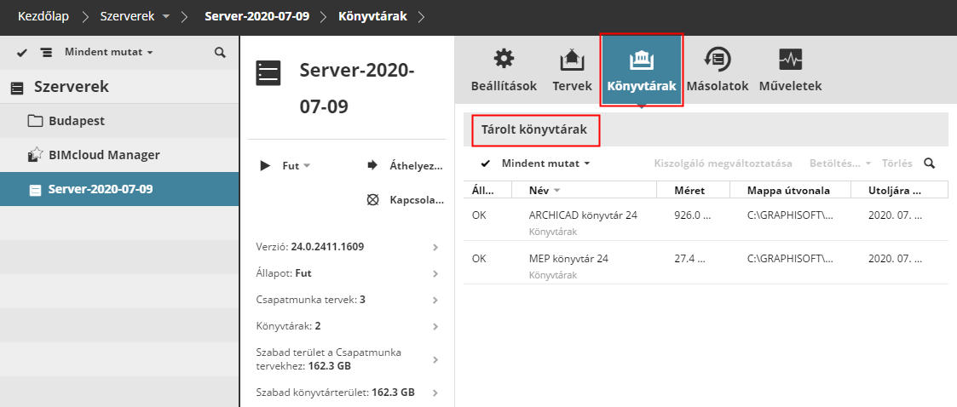The image size is (957, 407).
Task: Sort by the Méret column header
Action: click(x=694, y=191)
